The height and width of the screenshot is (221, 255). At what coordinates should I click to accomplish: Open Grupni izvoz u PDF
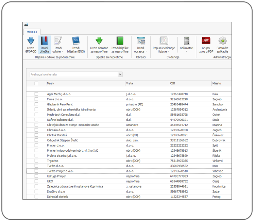tap(206, 41)
